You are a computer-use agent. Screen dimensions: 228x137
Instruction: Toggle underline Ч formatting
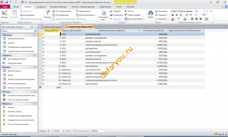[x=180, y=15]
